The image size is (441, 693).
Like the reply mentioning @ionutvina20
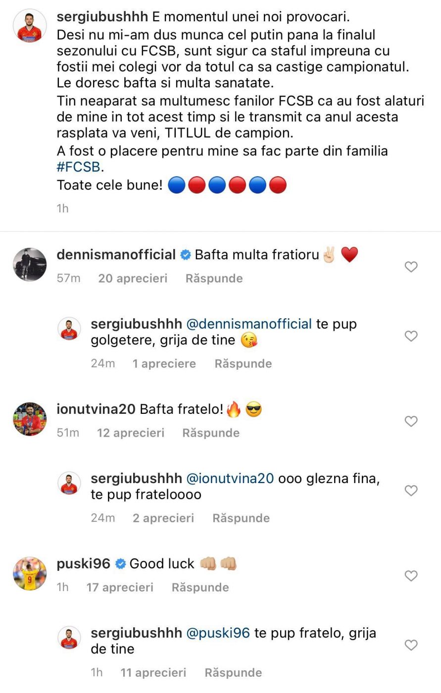click(411, 491)
